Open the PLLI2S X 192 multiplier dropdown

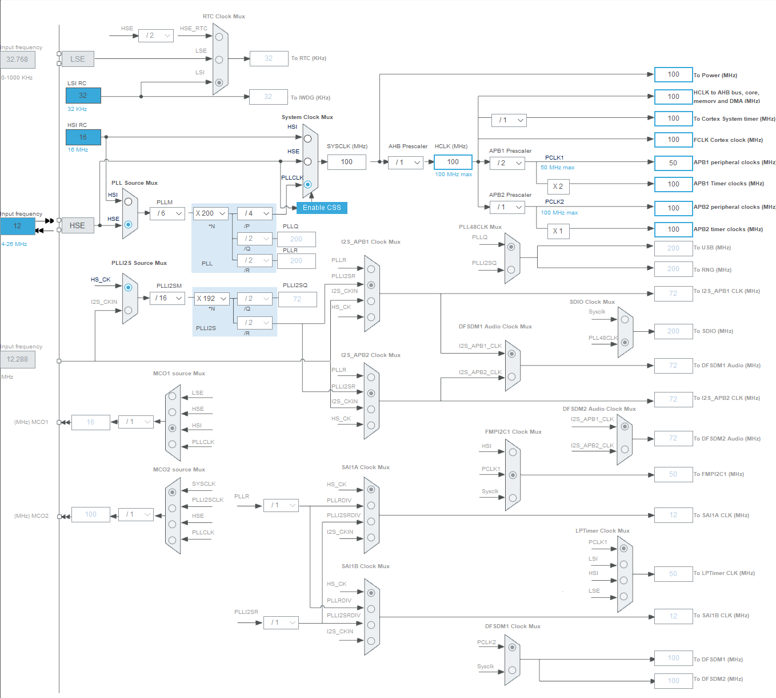click(211, 299)
